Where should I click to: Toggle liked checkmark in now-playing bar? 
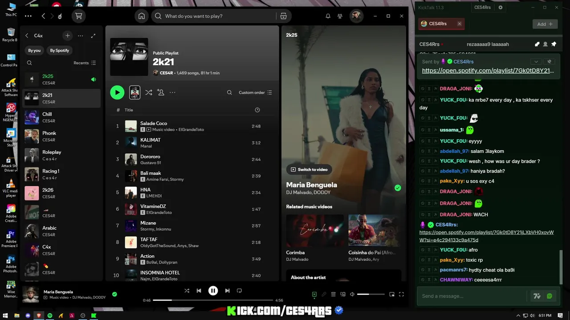114,294
